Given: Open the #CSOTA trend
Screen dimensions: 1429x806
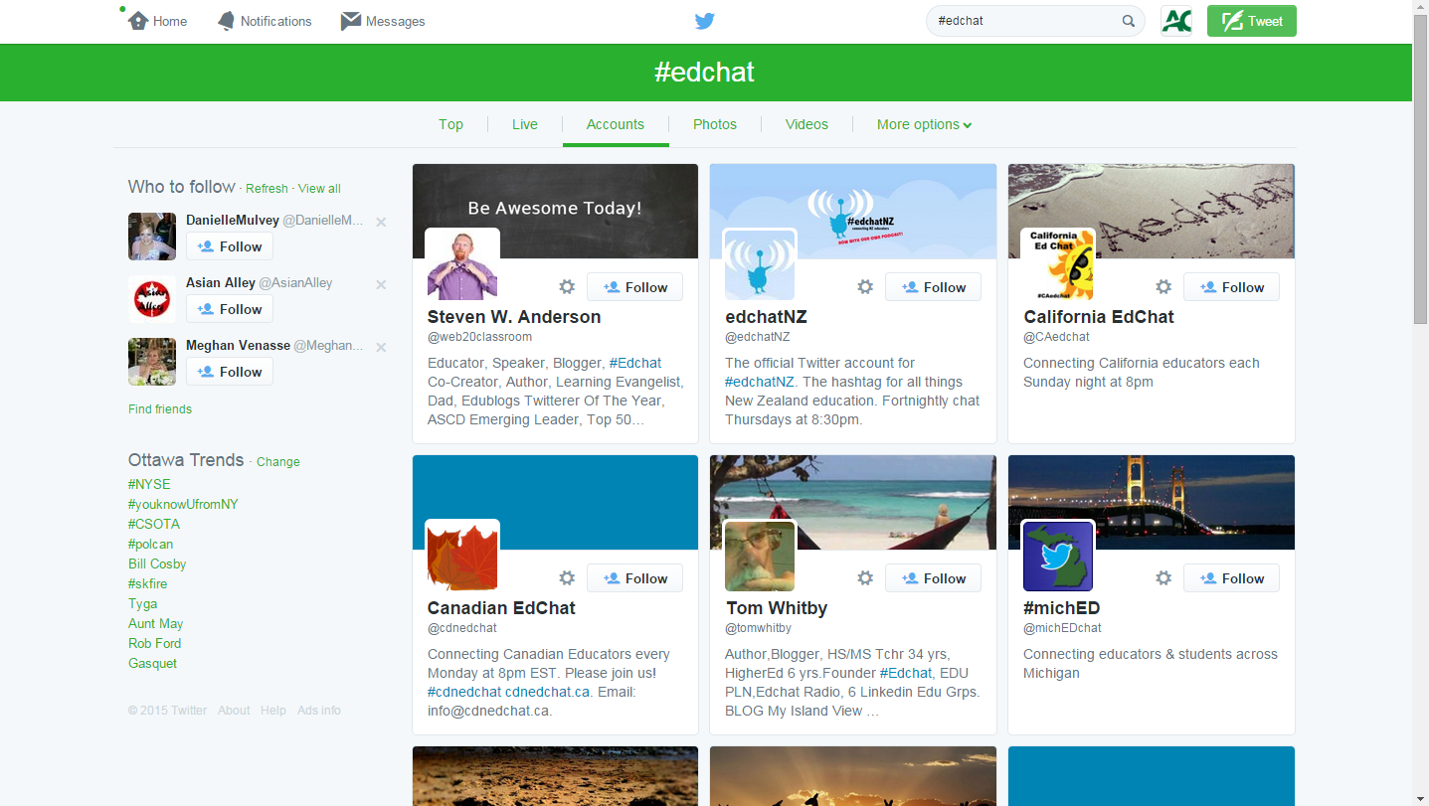Looking at the screenshot, I should coord(154,524).
